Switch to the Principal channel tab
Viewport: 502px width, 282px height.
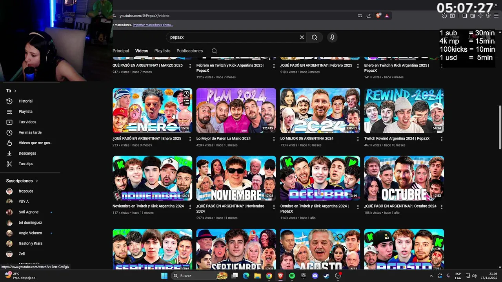pos(121,51)
